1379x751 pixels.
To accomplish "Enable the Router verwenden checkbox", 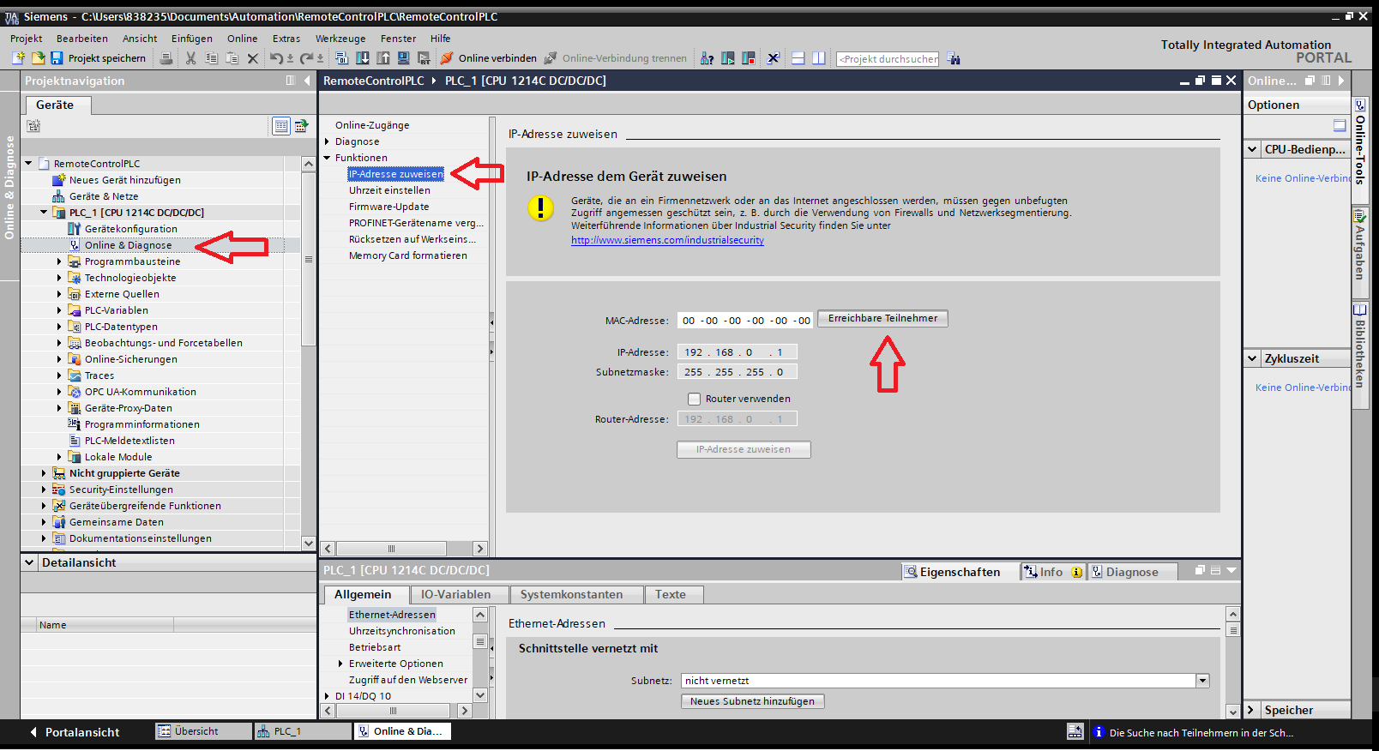I will pyautogui.click(x=694, y=399).
